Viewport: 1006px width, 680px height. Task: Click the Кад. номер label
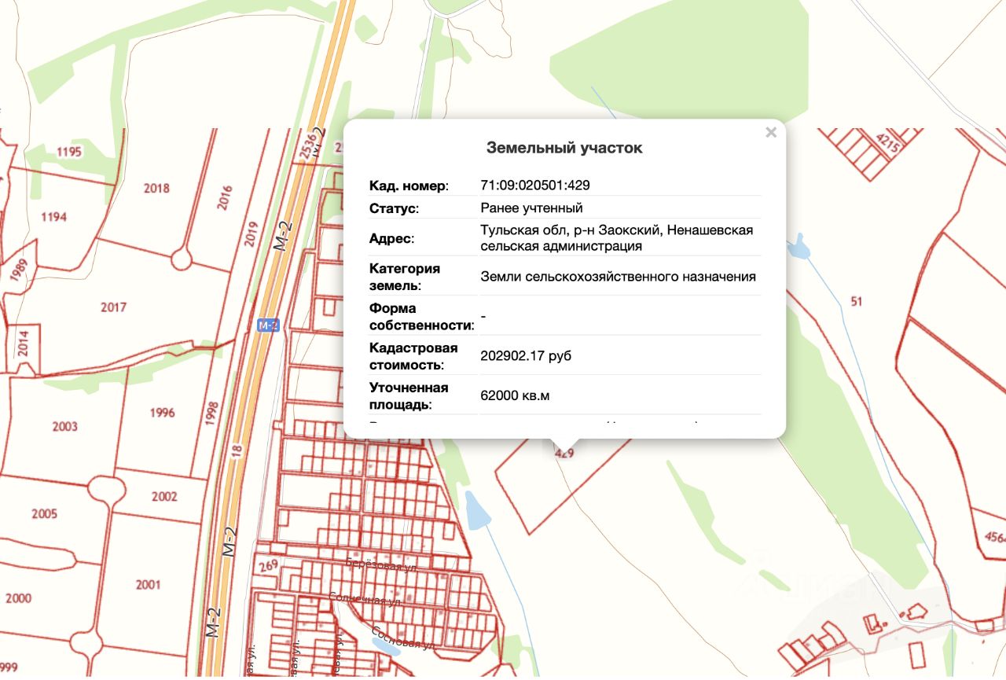(x=409, y=186)
